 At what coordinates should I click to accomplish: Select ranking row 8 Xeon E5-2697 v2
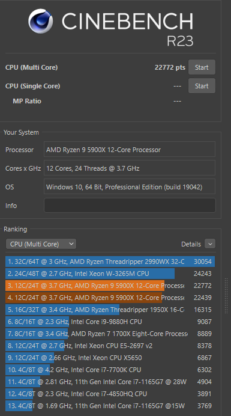tap(110, 346)
